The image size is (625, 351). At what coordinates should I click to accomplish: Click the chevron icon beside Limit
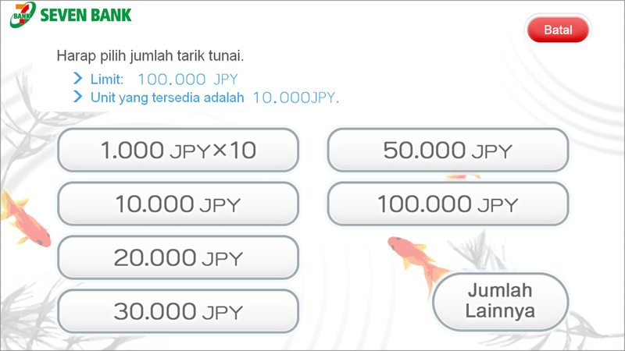point(77,79)
